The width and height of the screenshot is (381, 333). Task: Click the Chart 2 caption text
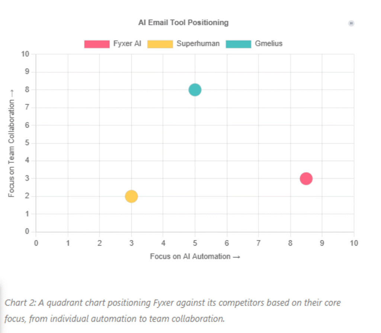click(172, 310)
